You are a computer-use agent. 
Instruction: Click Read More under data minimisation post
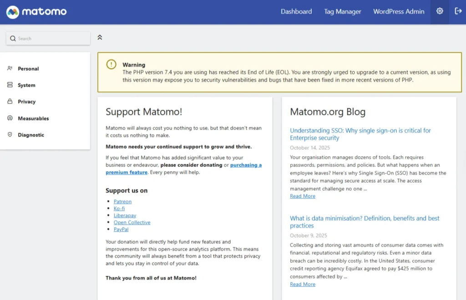pyautogui.click(x=303, y=284)
